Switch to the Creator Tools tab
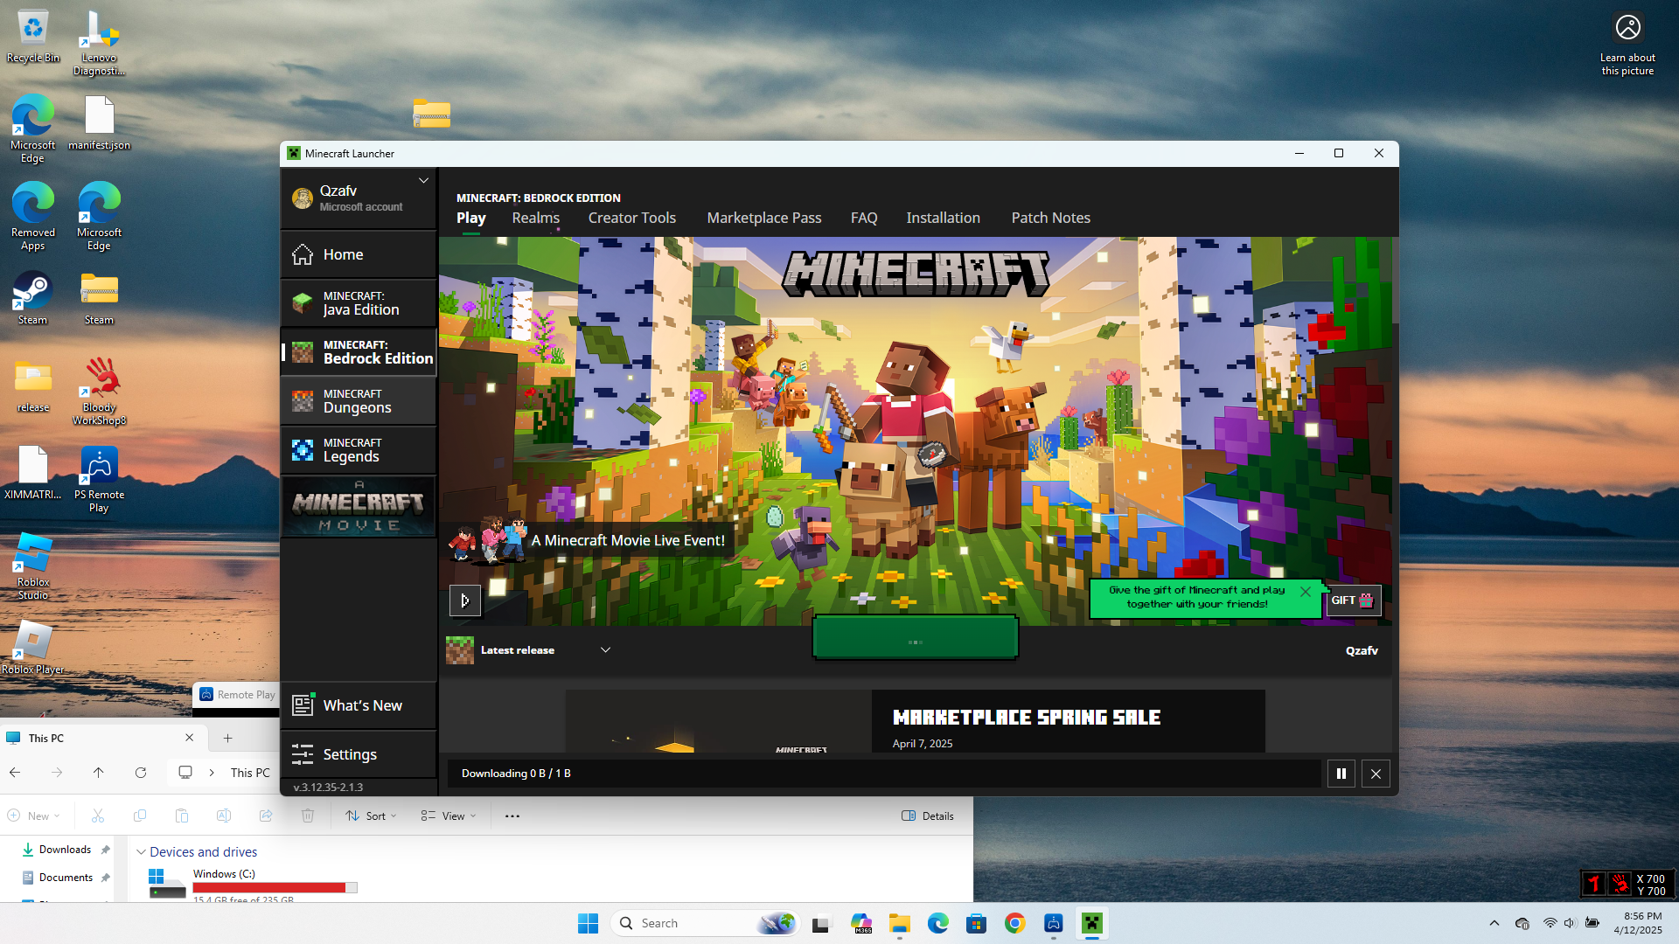1679x944 pixels. click(x=632, y=218)
